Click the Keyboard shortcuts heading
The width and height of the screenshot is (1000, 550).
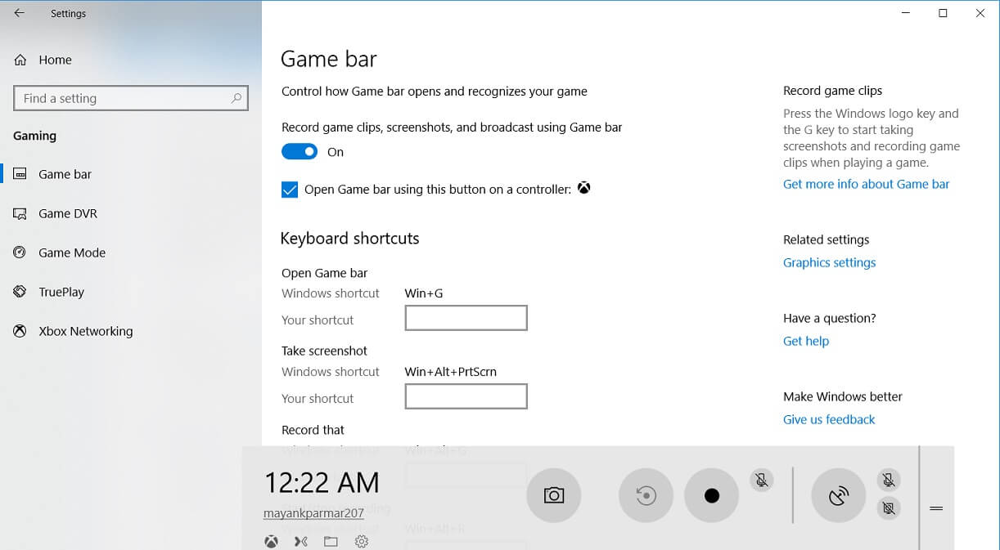tap(350, 238)
